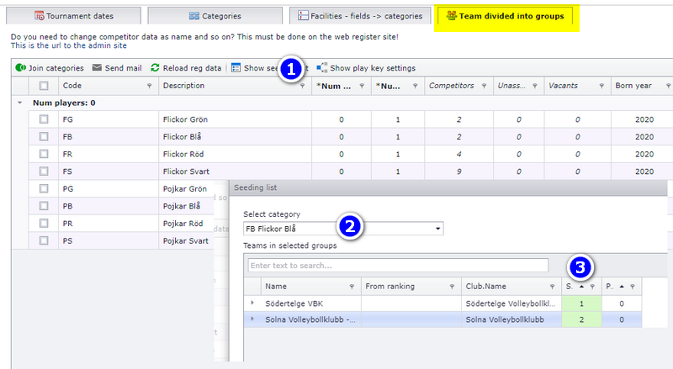Open filter on Club.Name column
The width and height of the screenshot is (673, 369).
552,287
